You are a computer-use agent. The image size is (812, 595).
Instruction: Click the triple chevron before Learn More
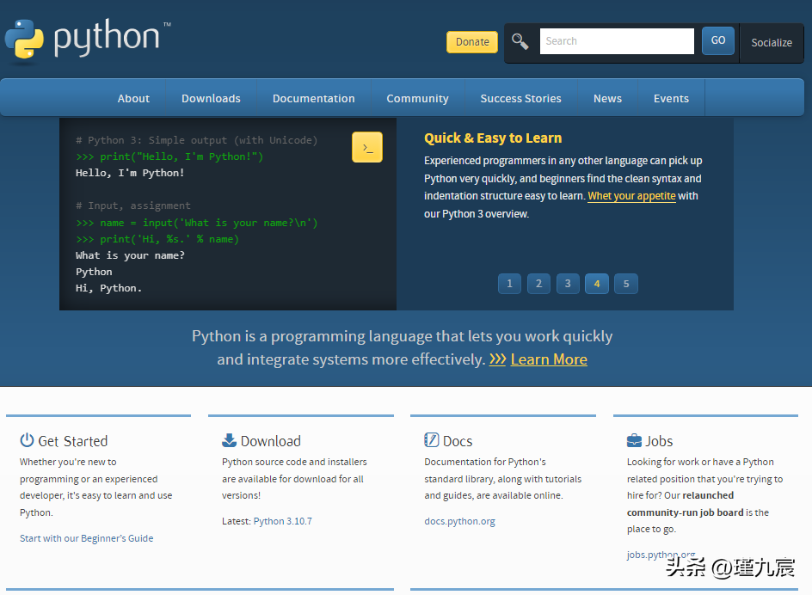(x=497, y=359)
